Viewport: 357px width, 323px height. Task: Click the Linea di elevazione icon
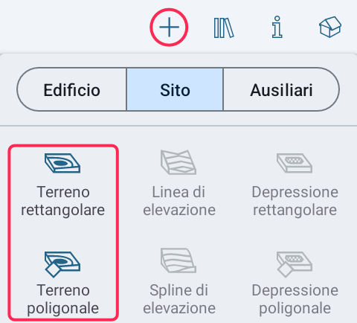[x=178, y=162]
